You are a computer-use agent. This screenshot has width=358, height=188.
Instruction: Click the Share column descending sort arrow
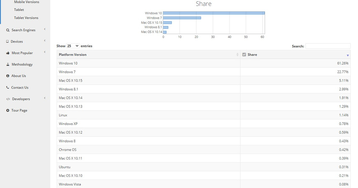(x=348, y=55)
